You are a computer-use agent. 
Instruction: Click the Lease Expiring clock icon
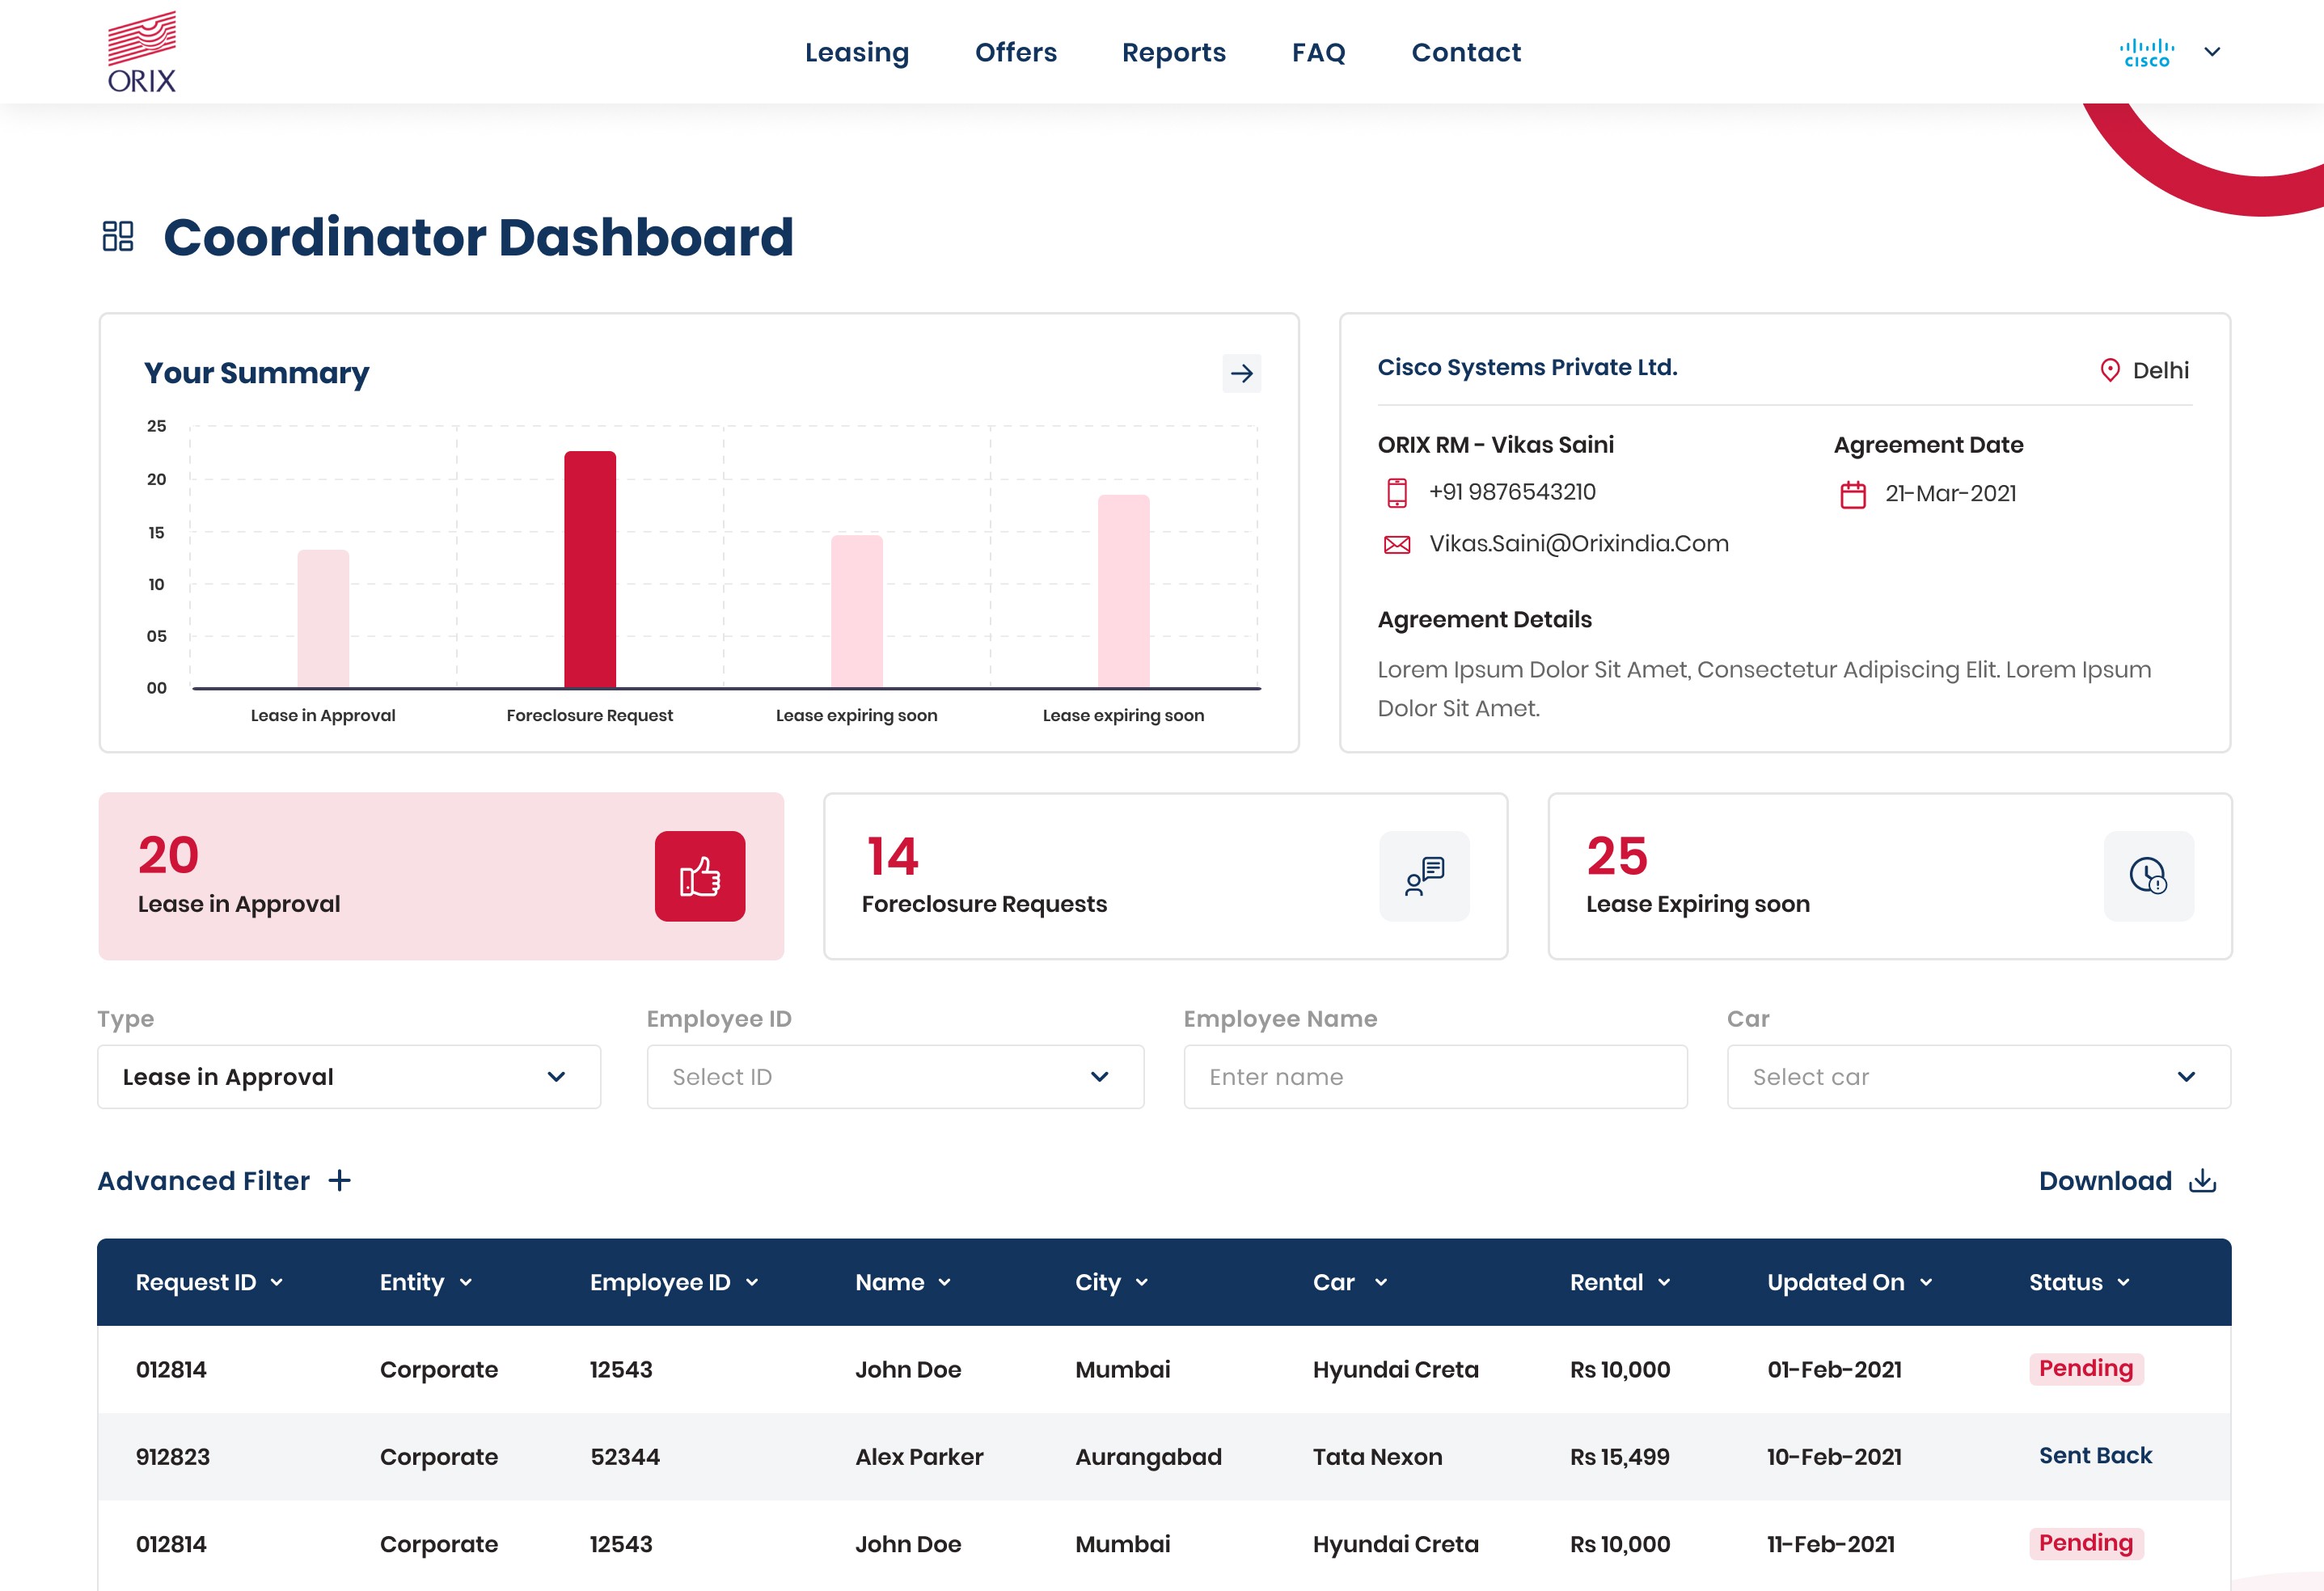point(2148,876)
